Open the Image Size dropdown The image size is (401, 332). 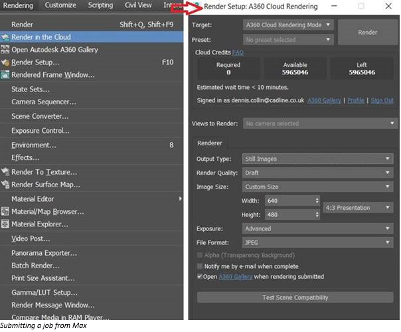point(317,187)
